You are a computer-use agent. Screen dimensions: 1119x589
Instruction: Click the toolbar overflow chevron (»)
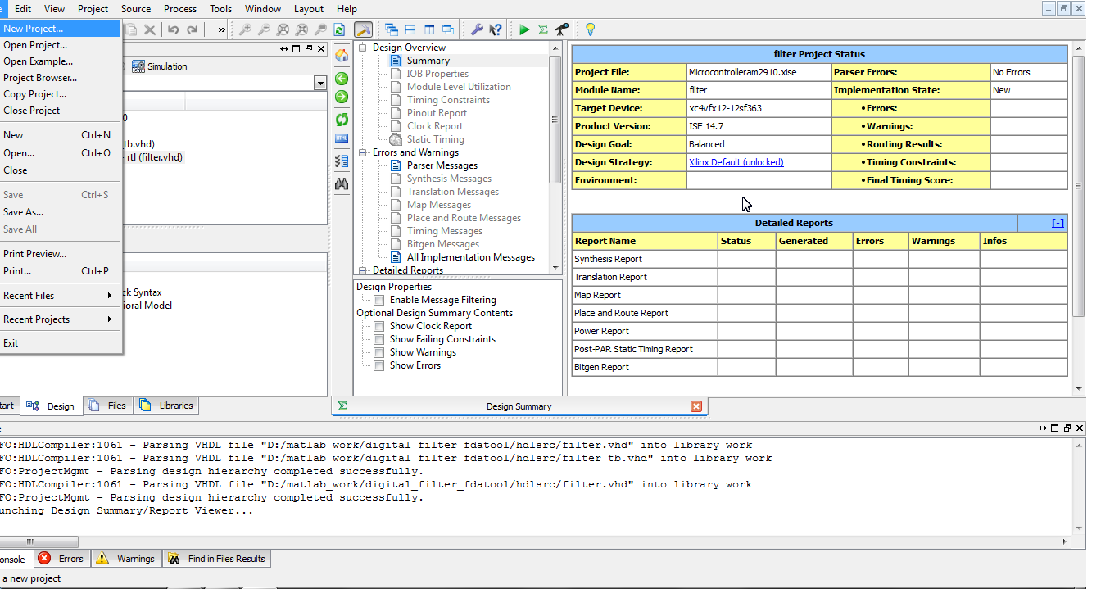221,29
